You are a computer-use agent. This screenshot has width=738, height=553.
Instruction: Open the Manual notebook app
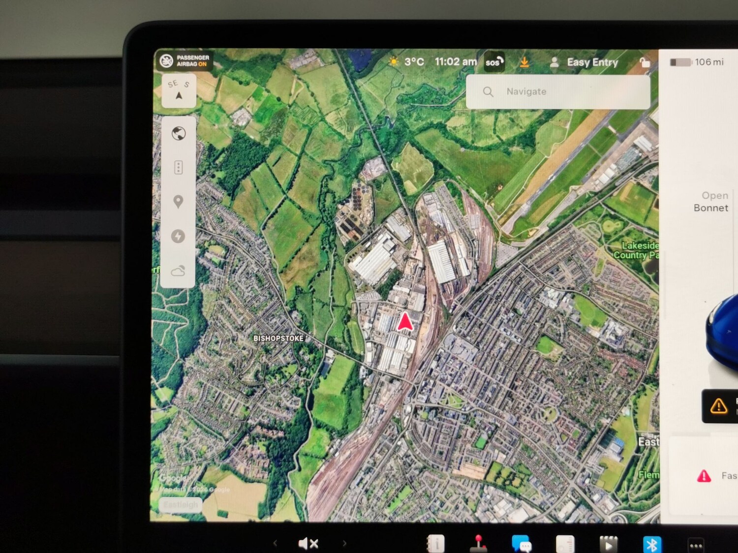click(x=436, y=544)
